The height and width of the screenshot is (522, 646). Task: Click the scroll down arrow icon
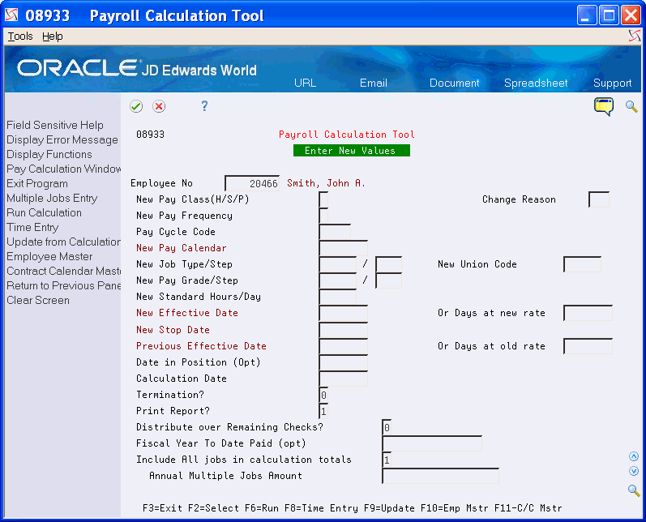(634, 471)
